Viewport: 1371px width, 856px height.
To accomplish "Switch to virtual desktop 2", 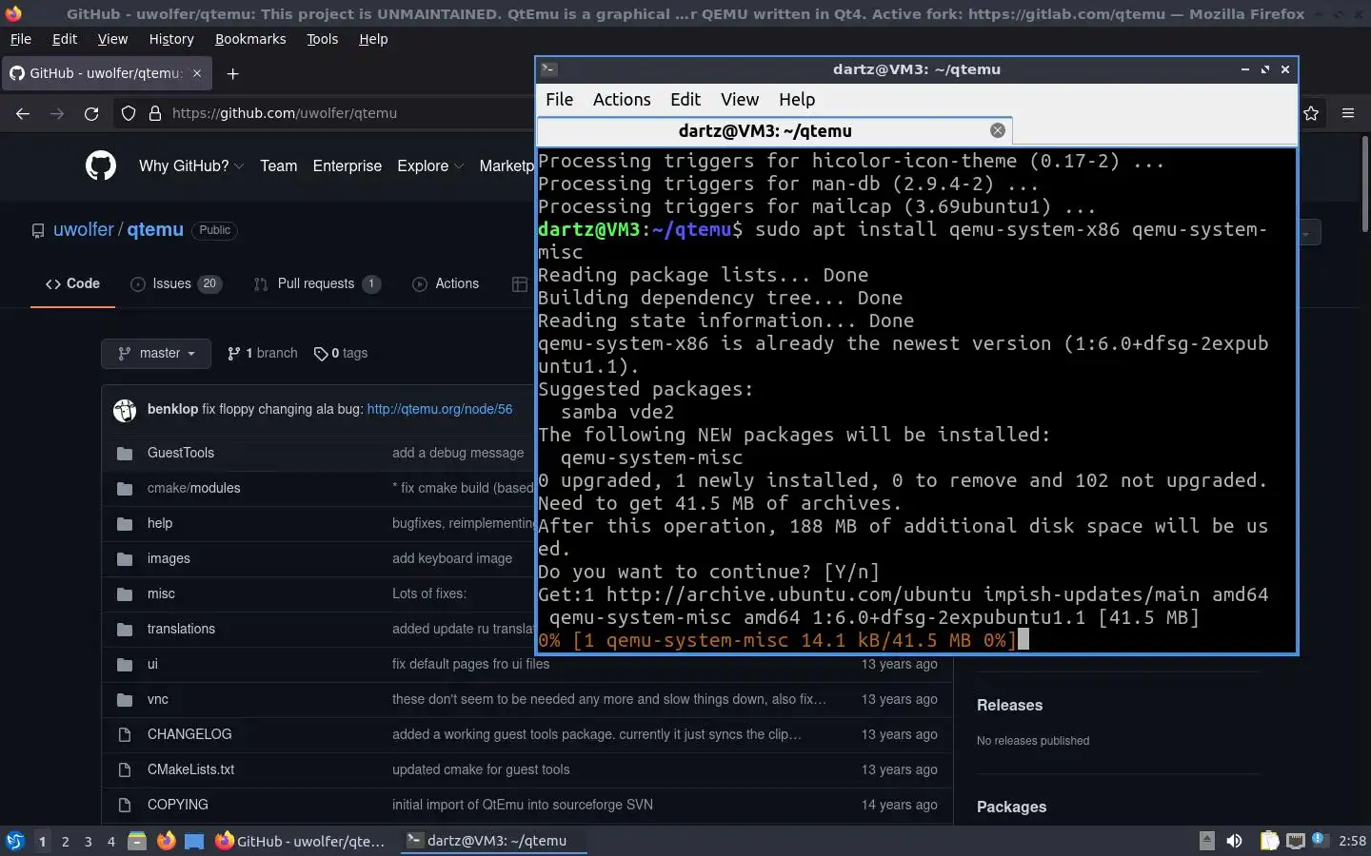I will coord(65,841).
